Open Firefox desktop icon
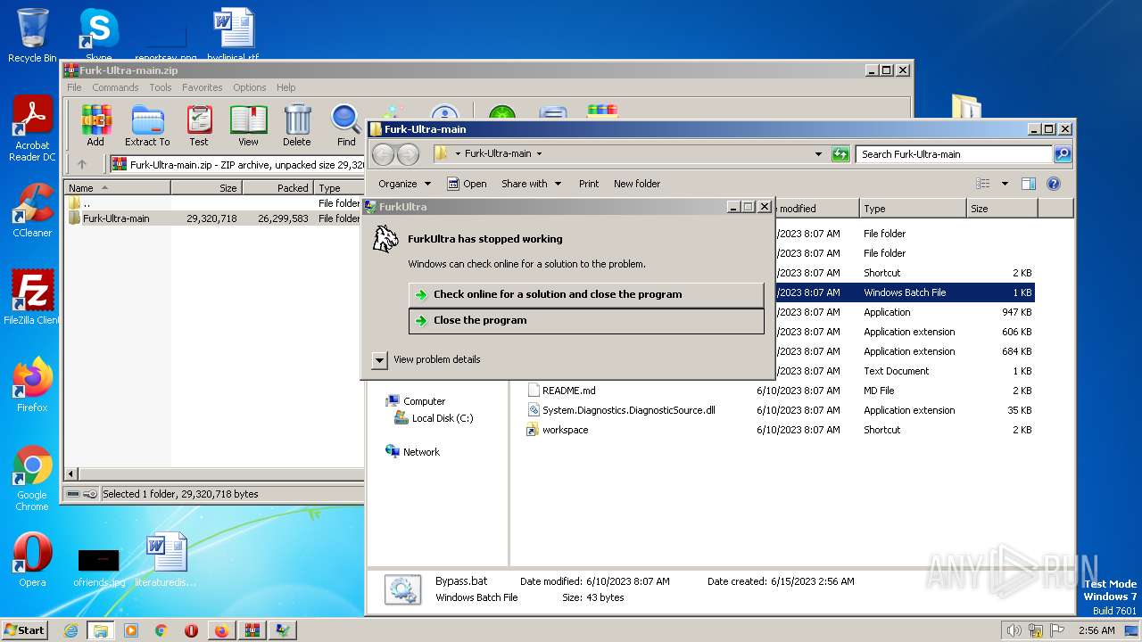The image size is (1142, 642). point(32,384)
